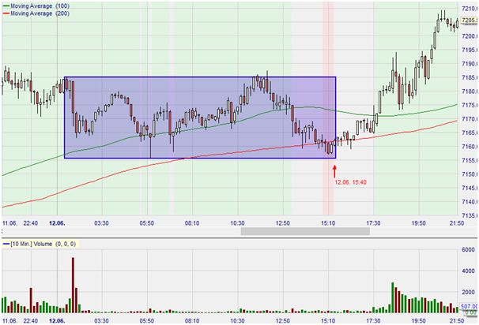Viewport: 479px width, 325px height.
Task: Click 17:30 on the price chart time axis
Action: [373, 223]
